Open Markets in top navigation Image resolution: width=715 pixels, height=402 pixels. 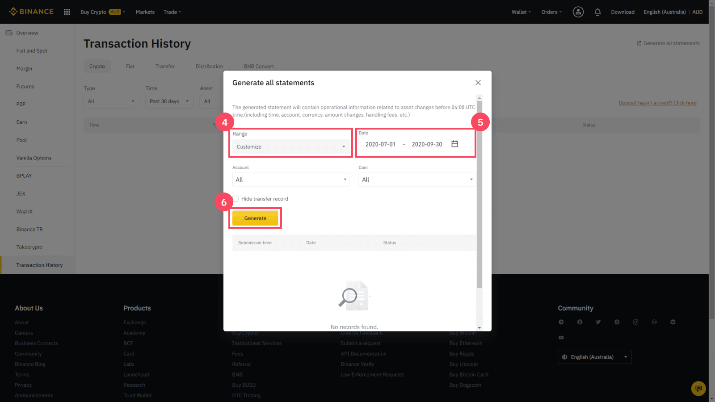pyautogui.click(x=145, y=12)
